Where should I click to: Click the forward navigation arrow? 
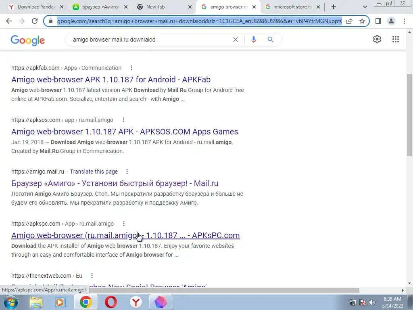22,21
